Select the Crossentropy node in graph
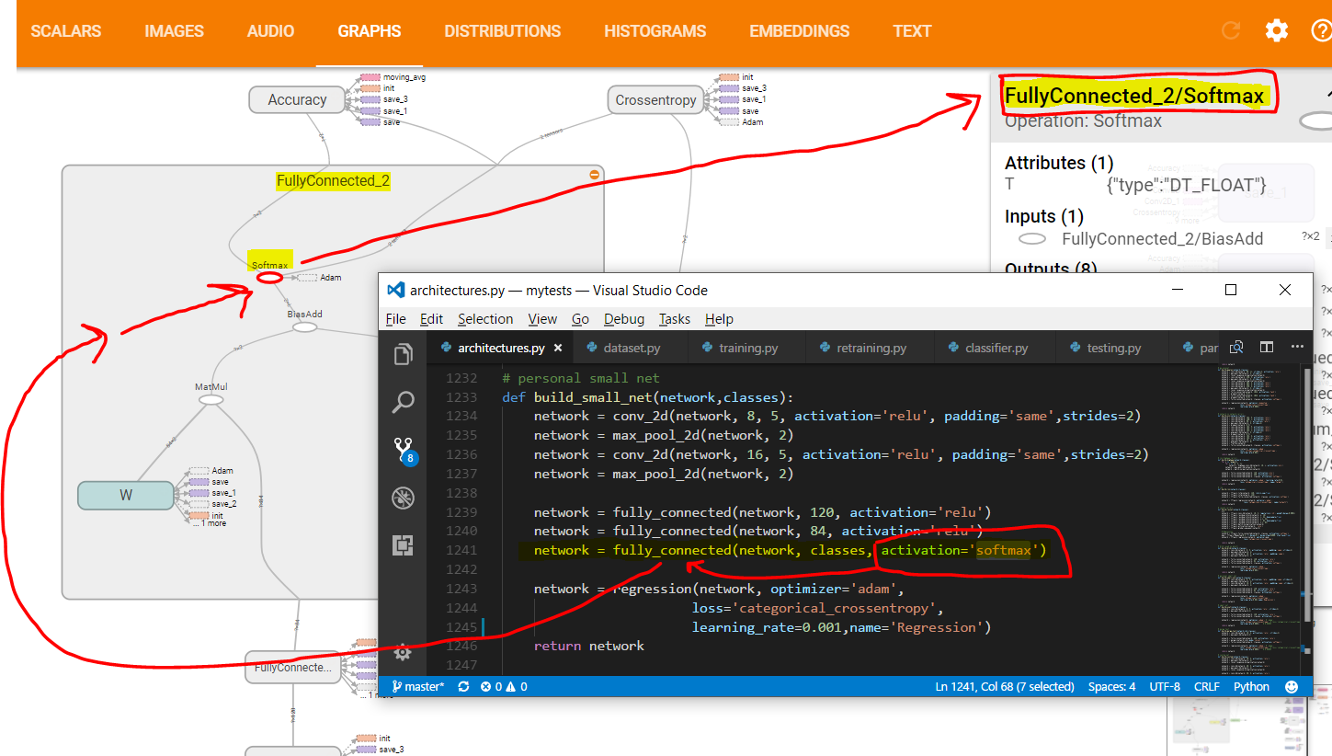This screenshot has height=756, width=1332. [656, 99]
